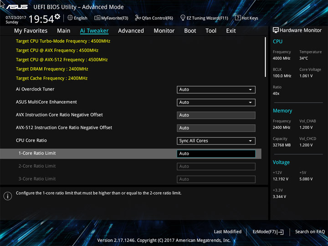Click the 19:54 clock display
Image resolution: width=328 pixels, height=246 pixels.
[41, 19]
